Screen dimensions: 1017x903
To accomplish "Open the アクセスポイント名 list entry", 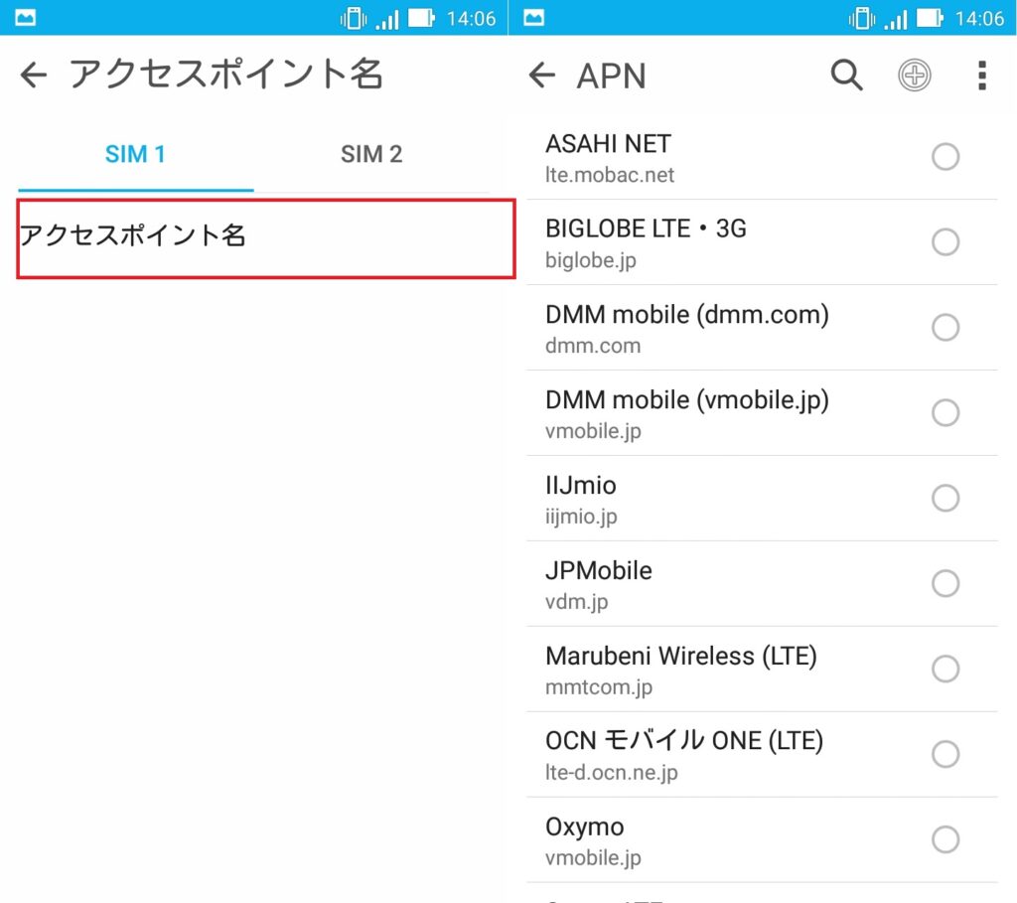I will (266, 238).
